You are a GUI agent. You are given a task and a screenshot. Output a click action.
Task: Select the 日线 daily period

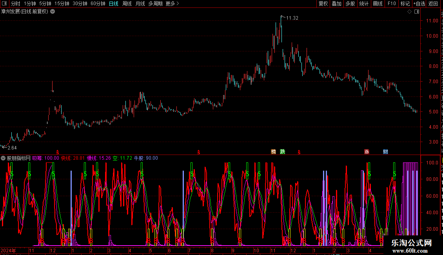coord(114,4)
